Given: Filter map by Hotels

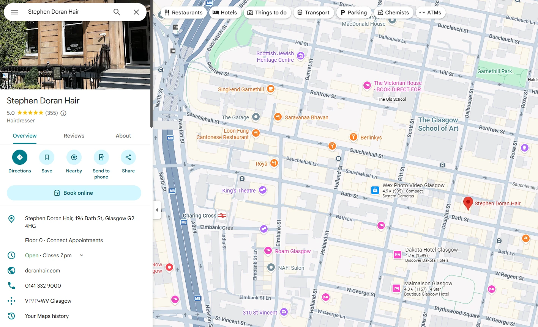Looking at the screenshot, I should click(x=225, y=13).
